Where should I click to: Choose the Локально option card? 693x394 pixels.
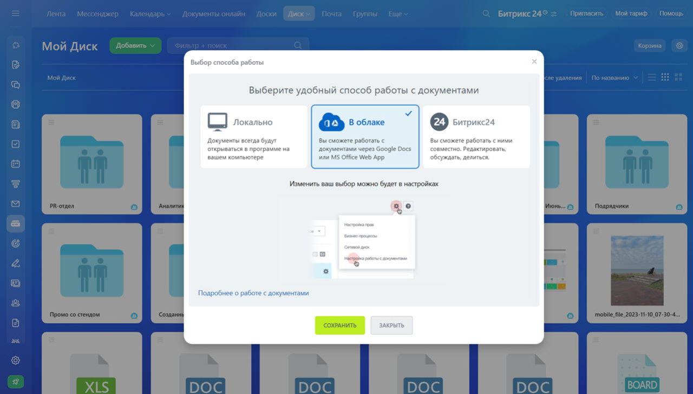tap(253, 137)
